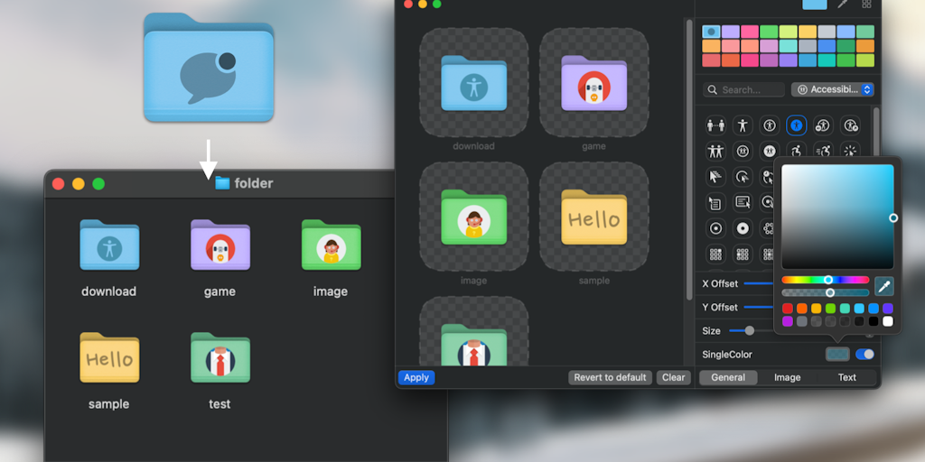Screen dimensions: 925x462
Task: Select the download folder tile in the editor
Action: tap(473, 82)
